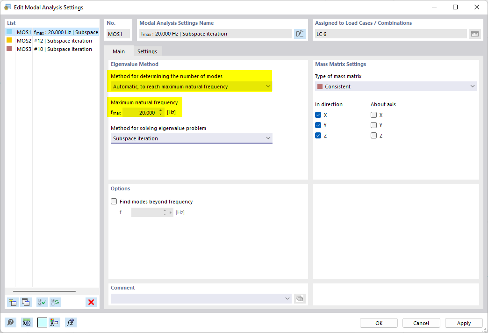Switch to the Main tab
488x333 pixels.
coord(119,51)
